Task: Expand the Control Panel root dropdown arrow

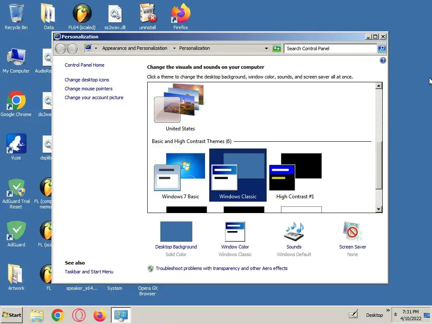Action: 96,48
